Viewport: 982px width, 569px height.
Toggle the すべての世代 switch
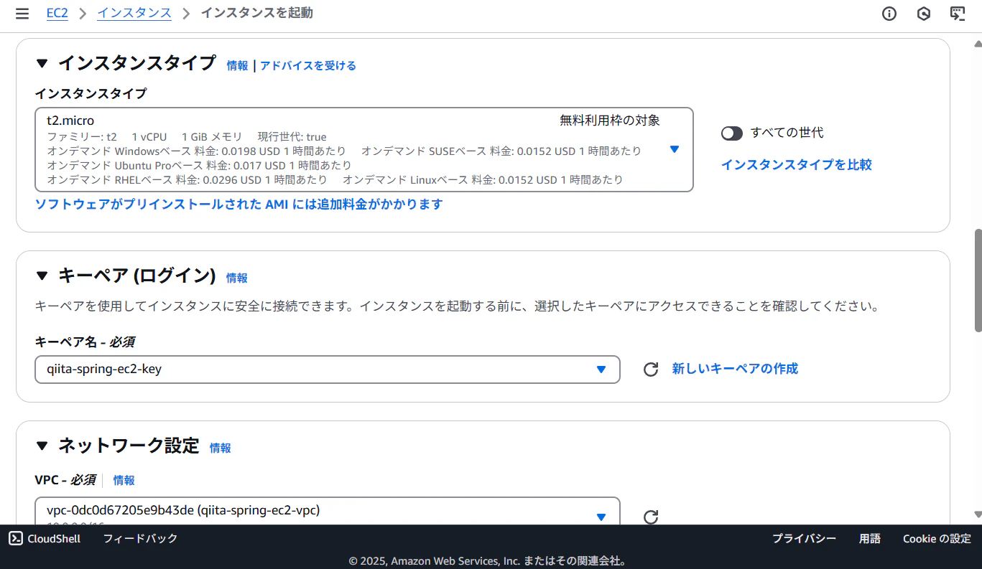pyautogui.click(x=732, y=133)
